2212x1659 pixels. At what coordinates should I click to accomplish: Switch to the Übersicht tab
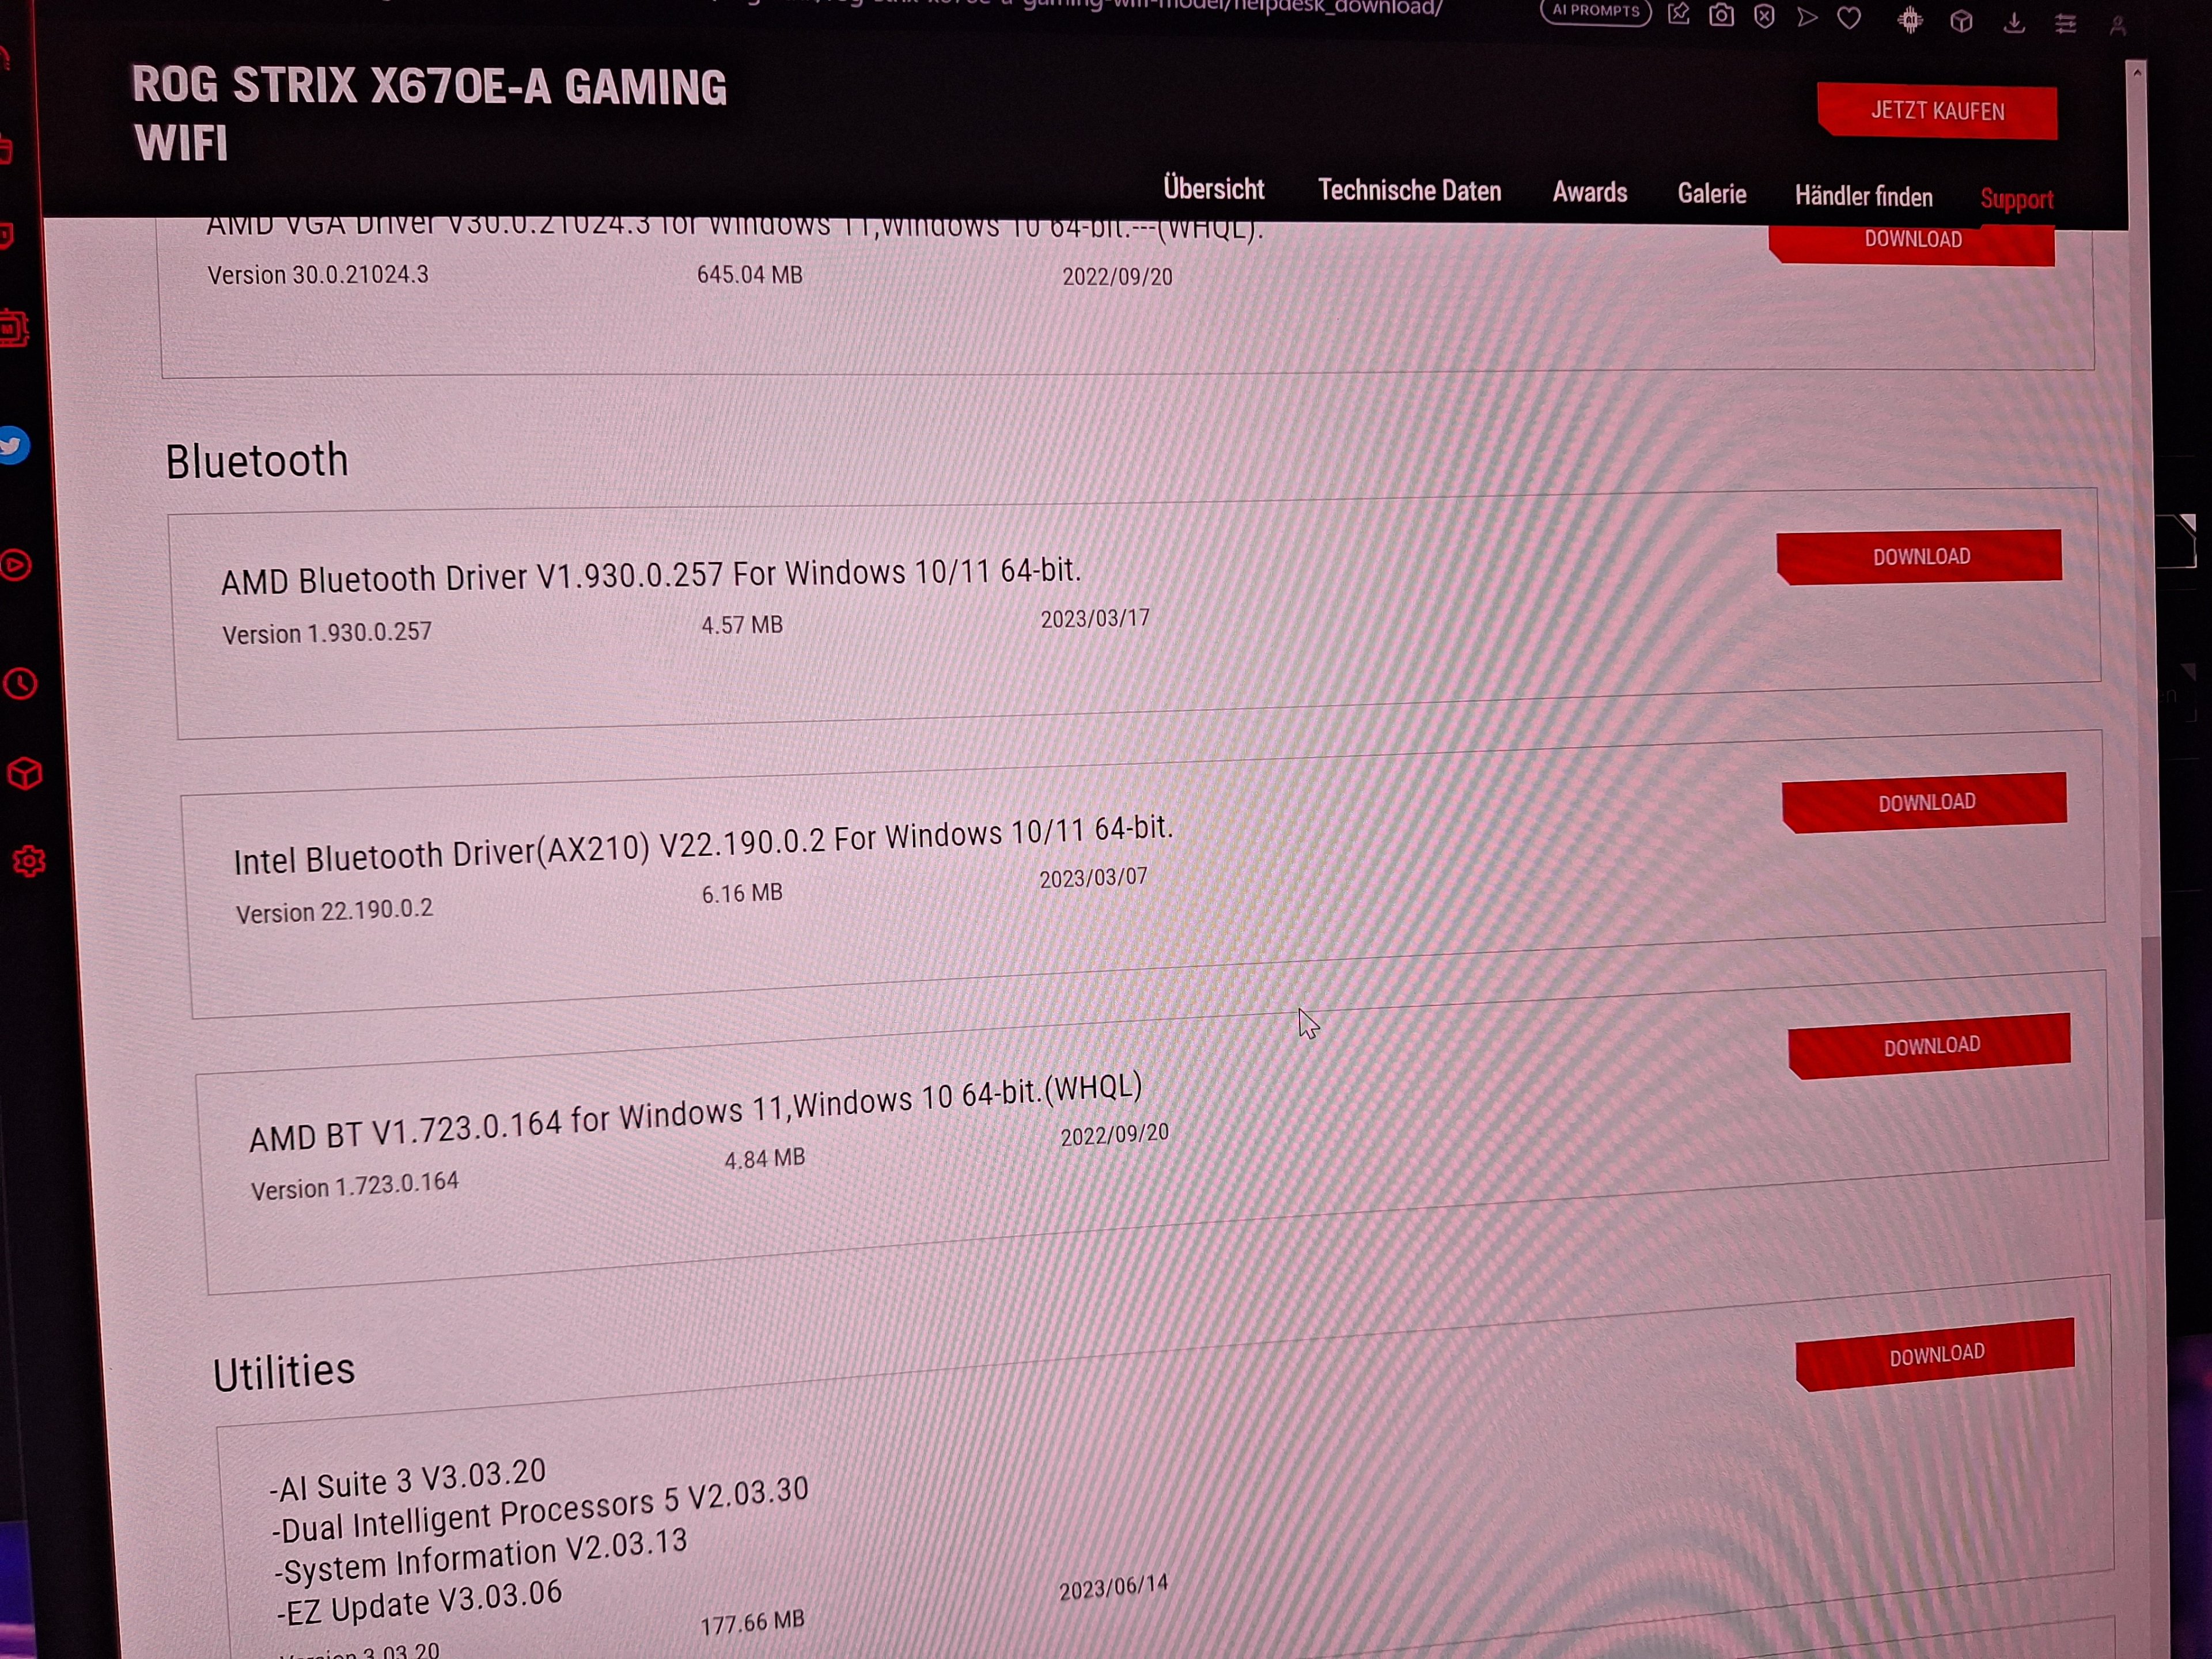(x=1213, y=189)
